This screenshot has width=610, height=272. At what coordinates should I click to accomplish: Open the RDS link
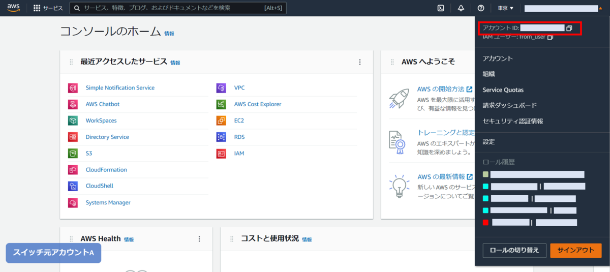(239, 137)
